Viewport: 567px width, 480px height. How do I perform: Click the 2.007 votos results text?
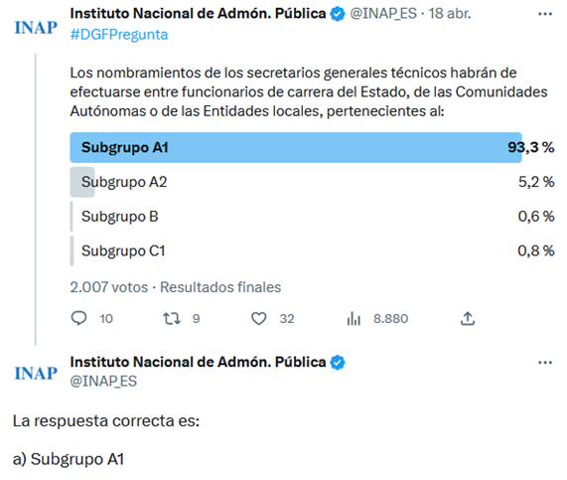(109, 287)
